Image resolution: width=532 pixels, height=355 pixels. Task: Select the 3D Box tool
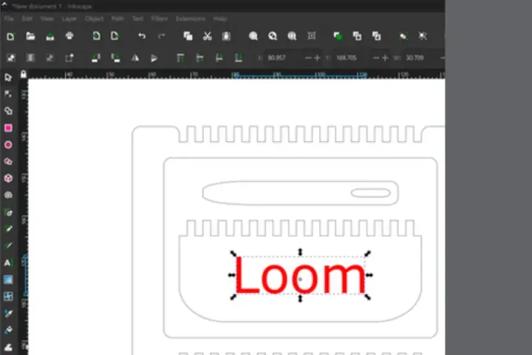[x=8, y=178]
